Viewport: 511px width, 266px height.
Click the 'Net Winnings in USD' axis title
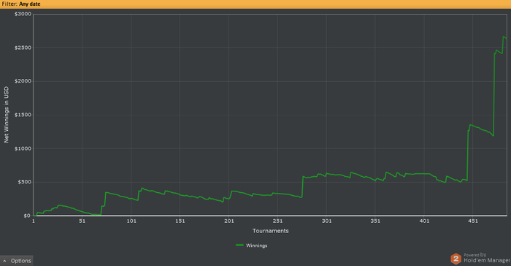(x=6, y=115)
